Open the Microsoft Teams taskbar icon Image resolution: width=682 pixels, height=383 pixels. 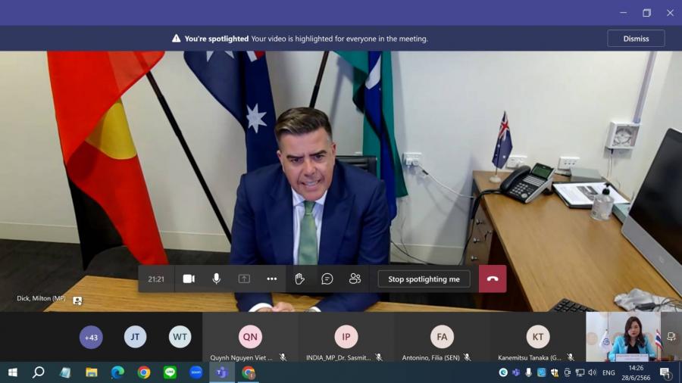(x=222, y=372)
